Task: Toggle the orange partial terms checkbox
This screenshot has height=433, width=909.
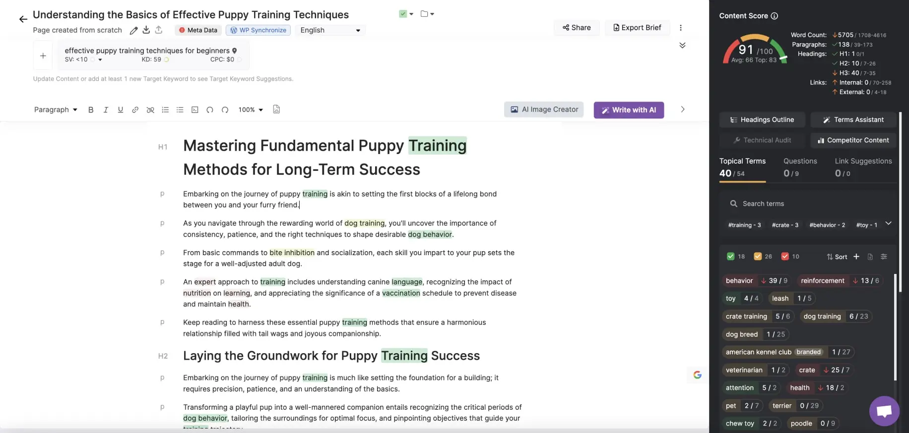Action: [758, 257]
